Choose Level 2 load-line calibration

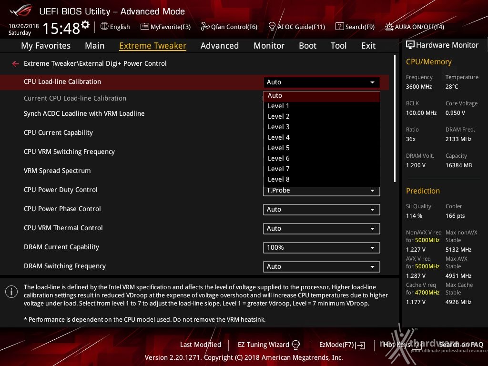322,116
